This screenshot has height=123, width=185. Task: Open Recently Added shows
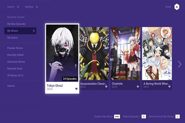pos(15,55)
